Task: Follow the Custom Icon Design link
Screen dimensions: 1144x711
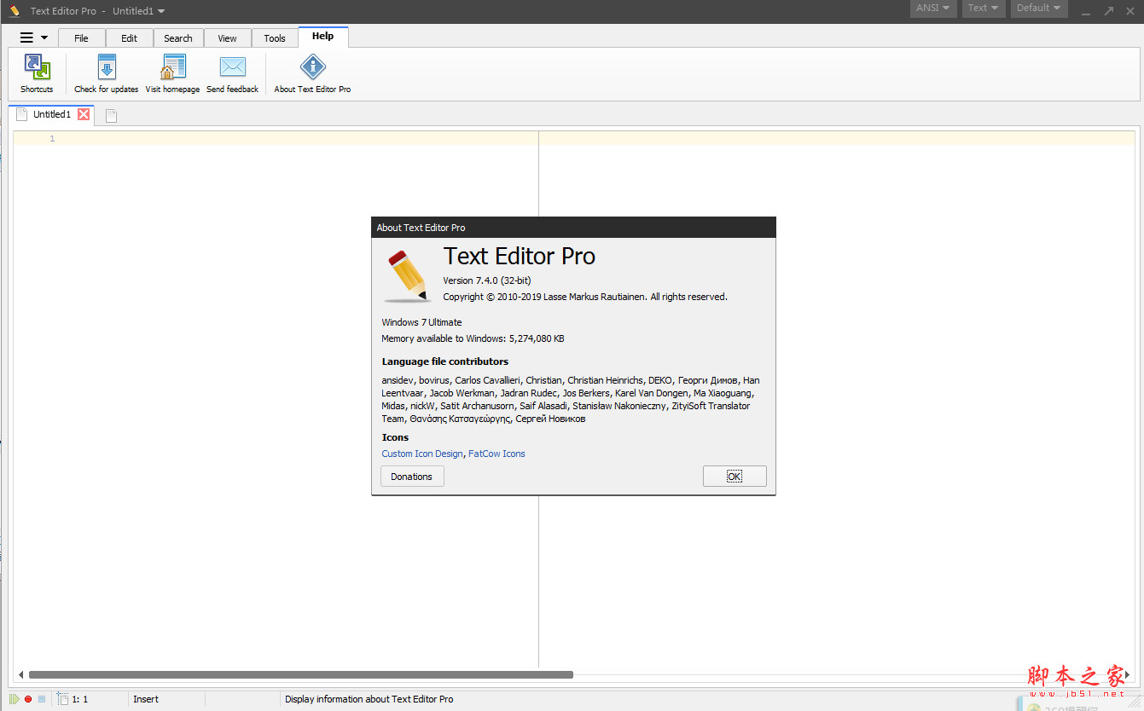Action: coord(422,454)
